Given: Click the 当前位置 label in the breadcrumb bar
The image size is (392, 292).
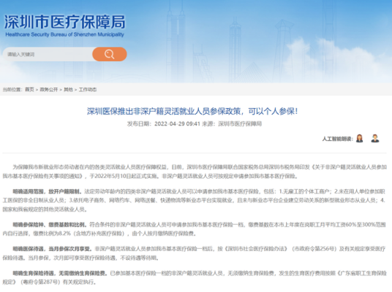Looking at the screenshot, I should click(12, 89).
